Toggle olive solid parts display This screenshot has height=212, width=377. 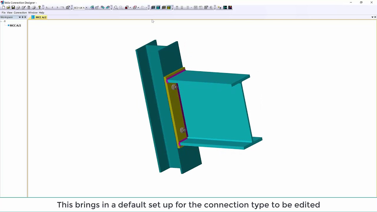[169, 7]
